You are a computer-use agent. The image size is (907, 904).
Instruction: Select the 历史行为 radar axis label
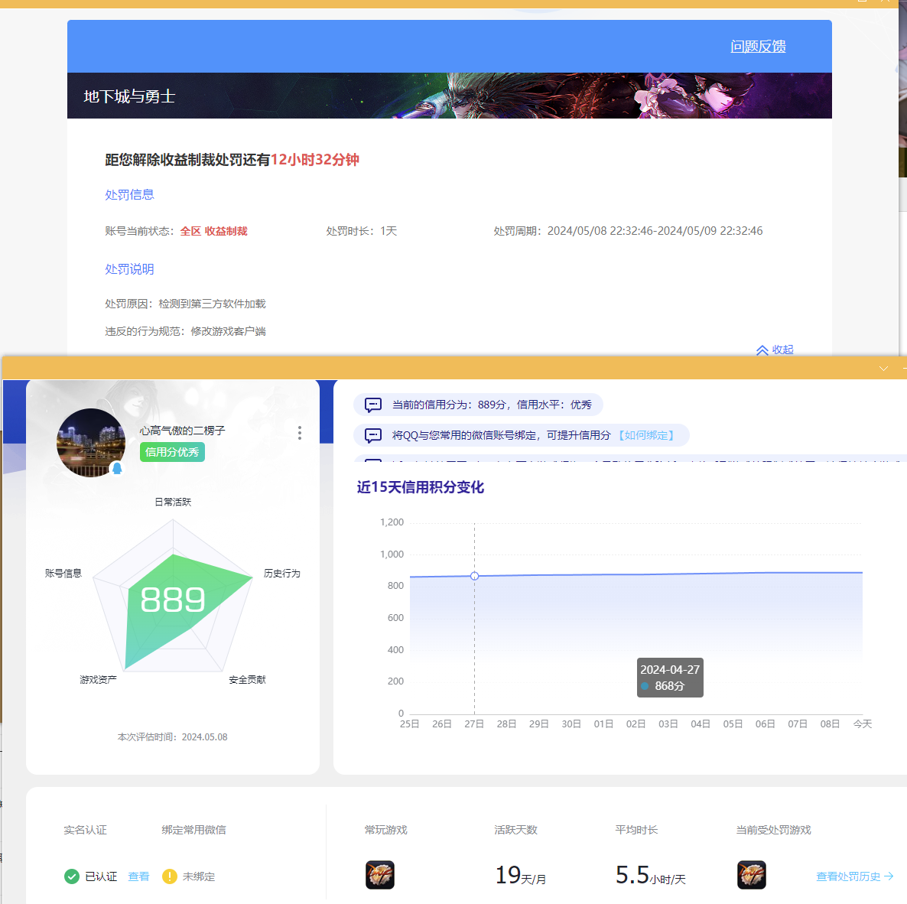(x=282, y=573)
